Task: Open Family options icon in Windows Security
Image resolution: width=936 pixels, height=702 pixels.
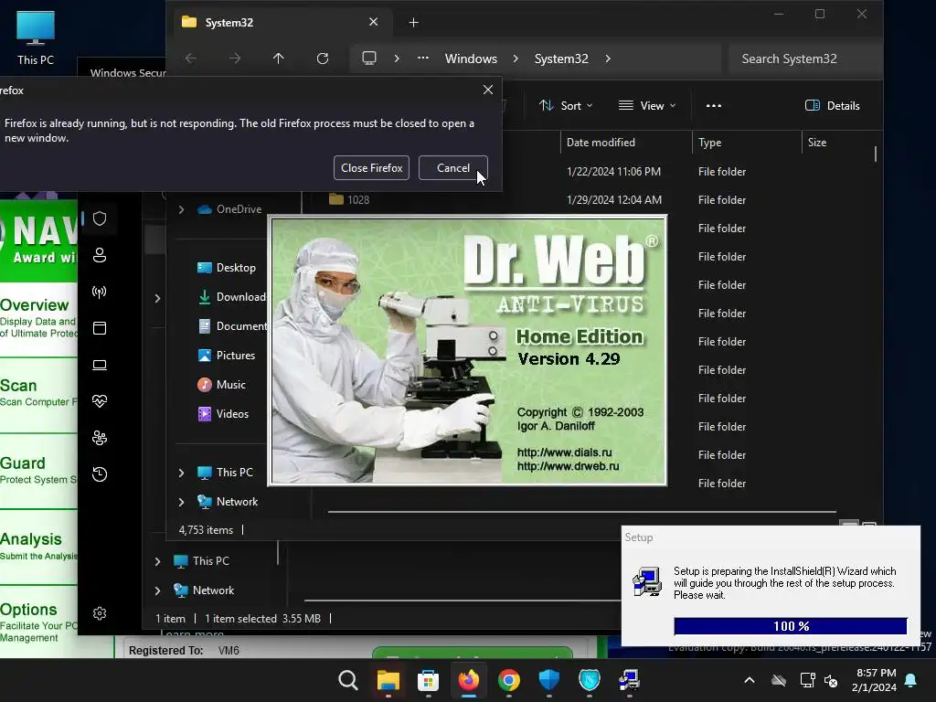Action: coord(100,438)
